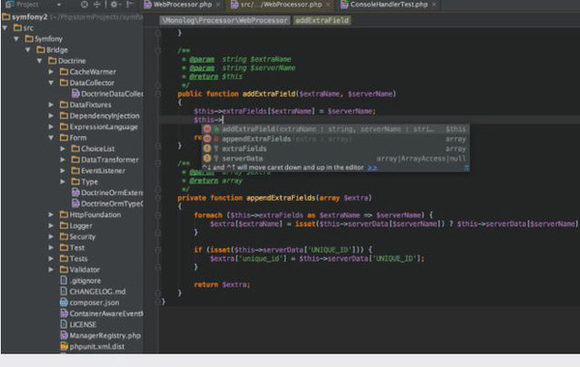
Task: Expand the ChoiceList folder arrow
Action: click(63, 149)
